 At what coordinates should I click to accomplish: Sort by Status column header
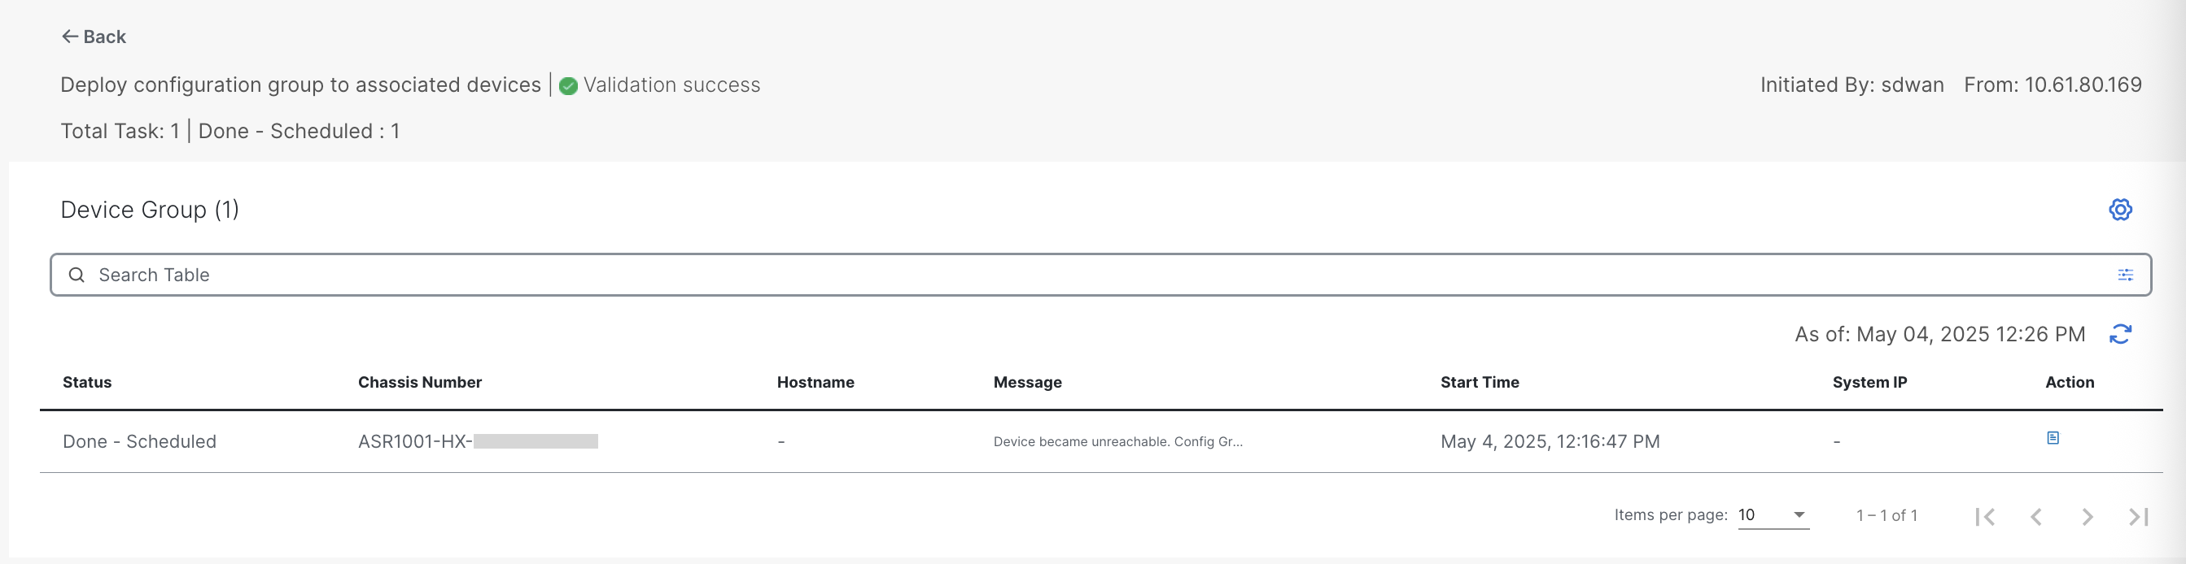[86, 382]
